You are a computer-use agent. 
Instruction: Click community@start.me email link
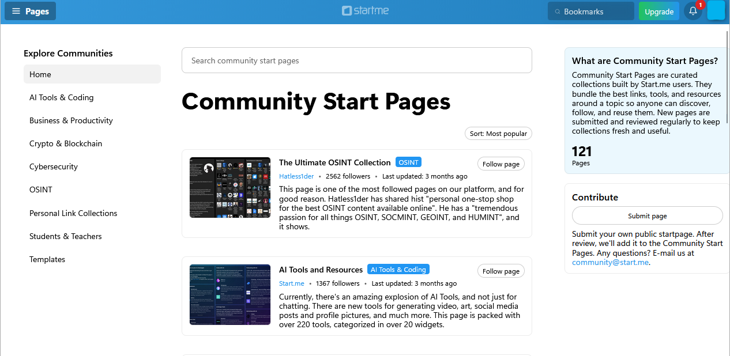[611, 262]
